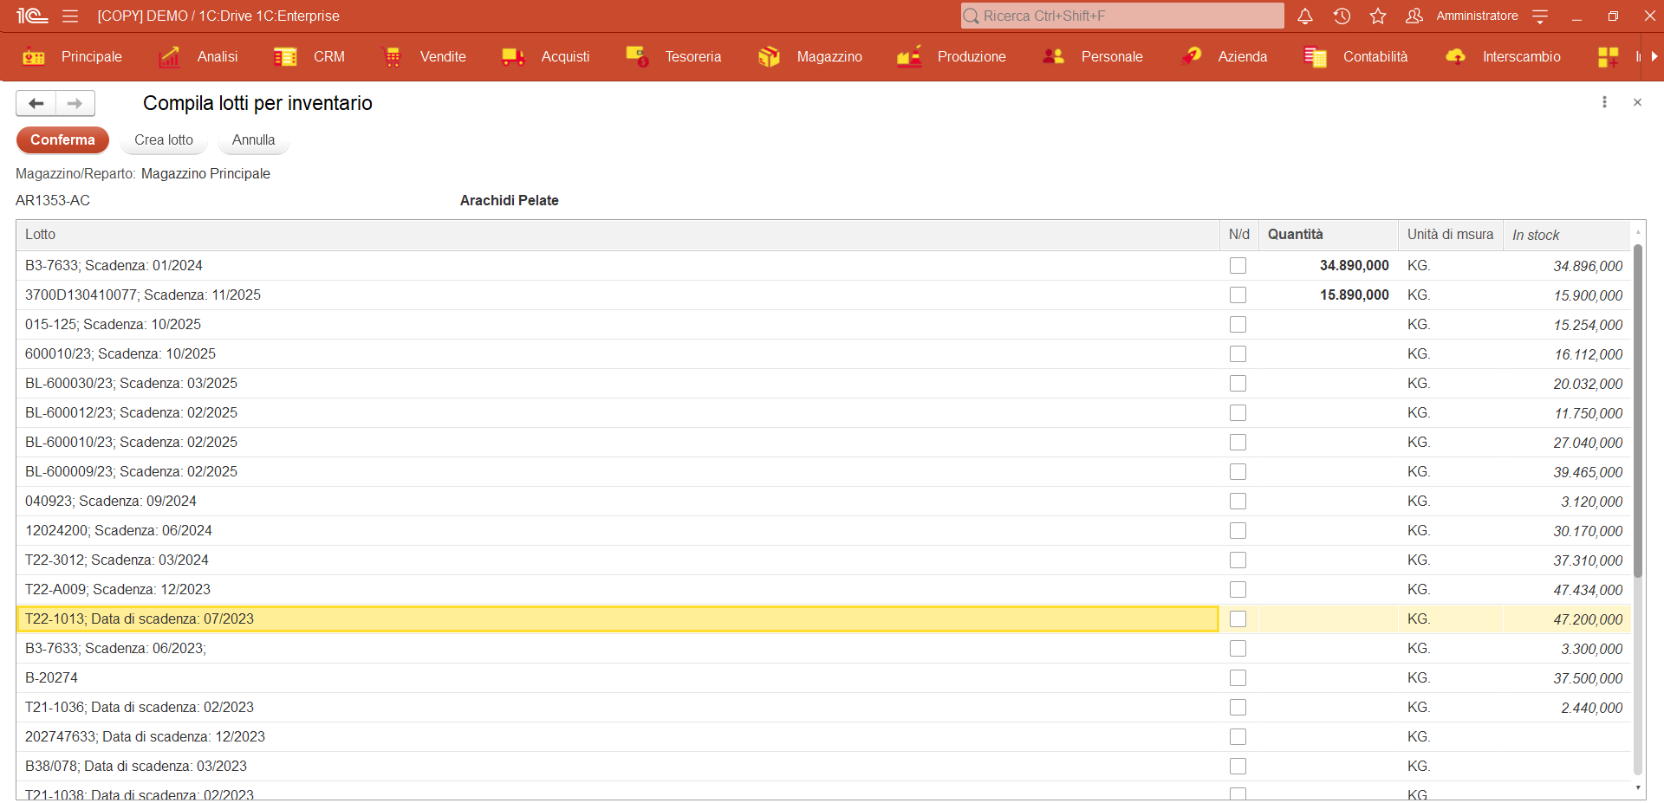Open notifications bell icon

(x=1305, y=16)
